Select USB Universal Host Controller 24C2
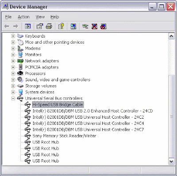This screenshot has width=177, height=176. 88,117
